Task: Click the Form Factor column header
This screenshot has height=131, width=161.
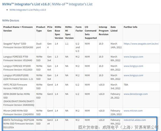Action: tap(79, 33)
